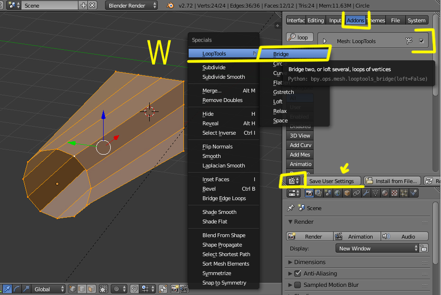441x295 pixels.
Task: Toggle the Anti-Aliasing checkbox
Action: point(297,273)
